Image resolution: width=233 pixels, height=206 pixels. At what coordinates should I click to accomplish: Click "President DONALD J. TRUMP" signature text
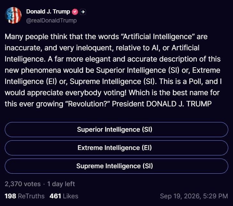[x=162, y=104]
